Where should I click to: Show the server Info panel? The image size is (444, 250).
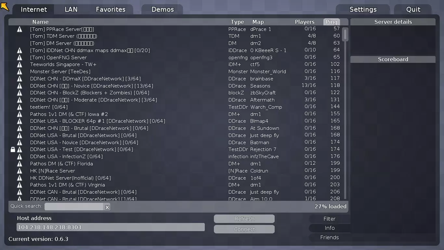point(329,228)
